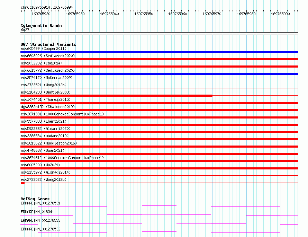The image size is (308, 237).
Task: Select the Cytogenetic Bands track heading
Action: coord(41,26)
